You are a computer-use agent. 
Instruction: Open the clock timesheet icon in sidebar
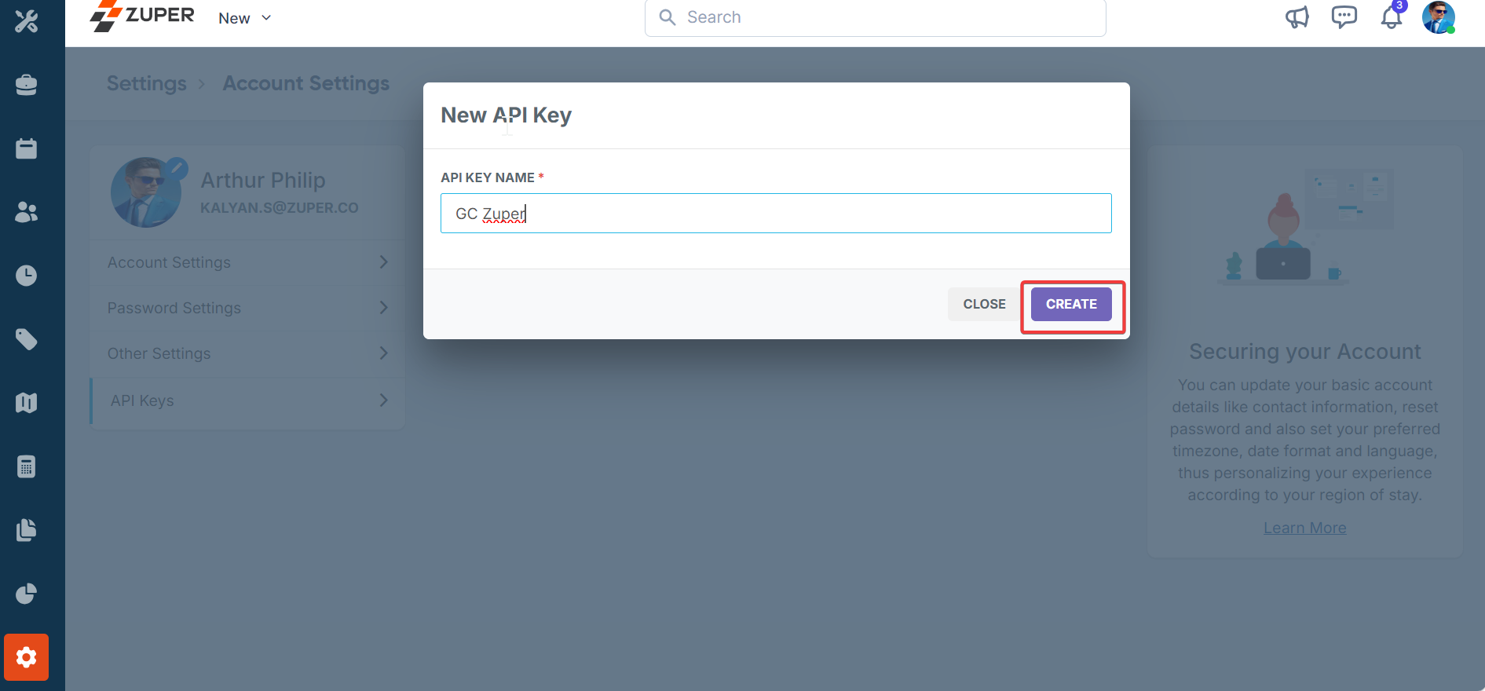(x=26, y=276)
